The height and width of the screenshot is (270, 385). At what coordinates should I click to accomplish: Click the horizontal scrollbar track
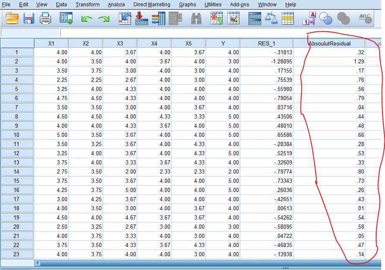[x=210, y=263]
